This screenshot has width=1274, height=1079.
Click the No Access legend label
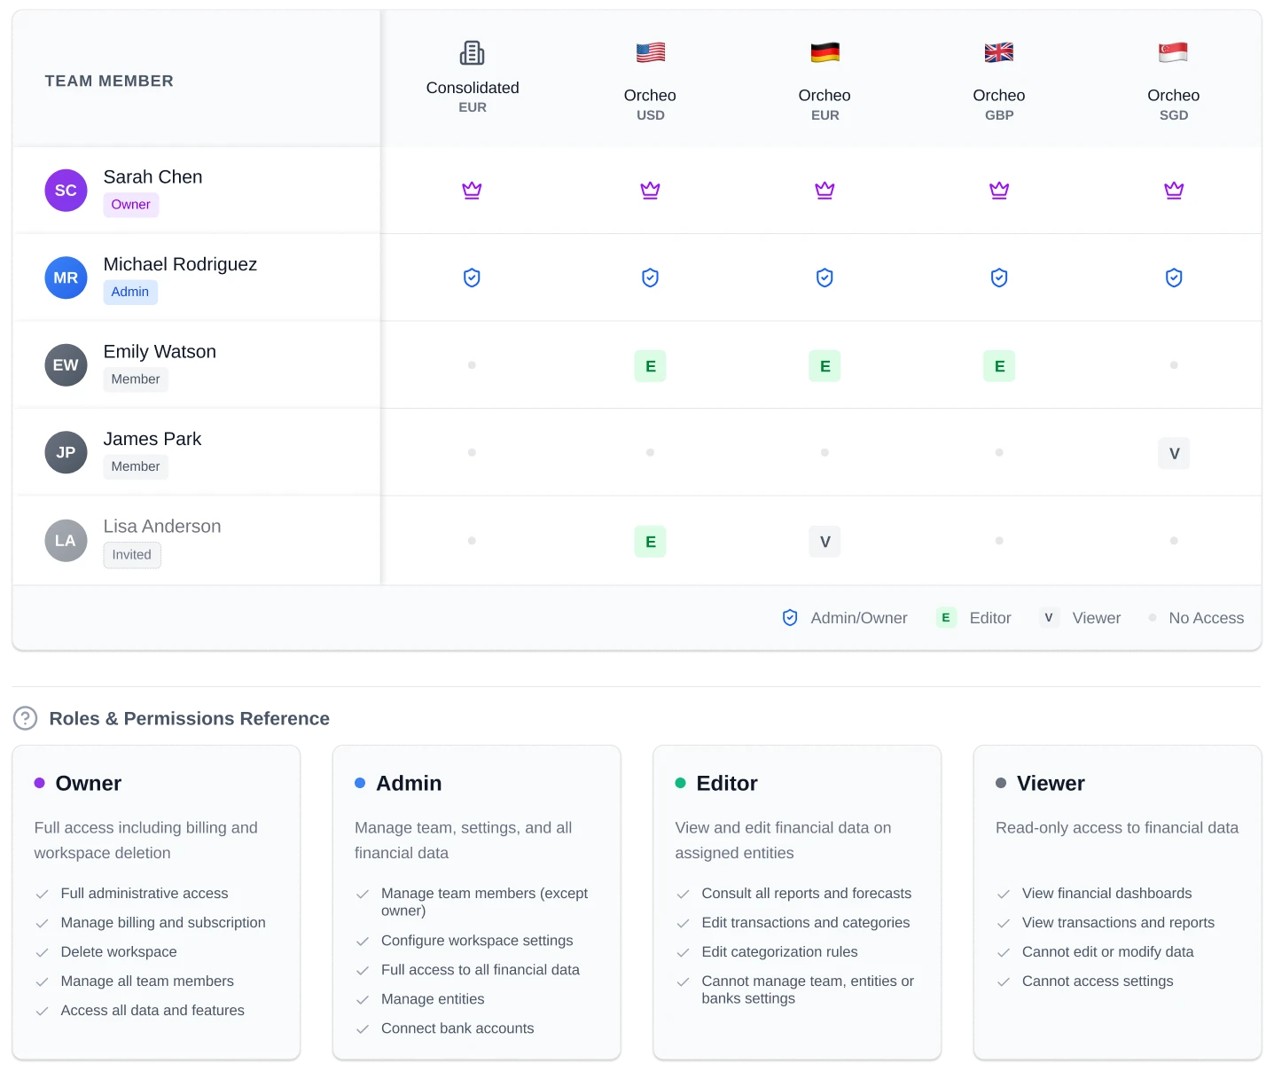tap(1206, 618)
